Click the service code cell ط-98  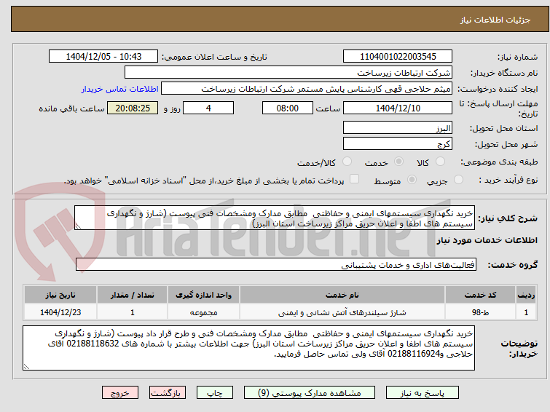point(480,312)
